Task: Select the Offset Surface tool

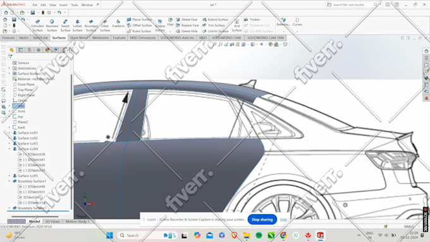Action: pyautogui.click(x=139, y=25)
